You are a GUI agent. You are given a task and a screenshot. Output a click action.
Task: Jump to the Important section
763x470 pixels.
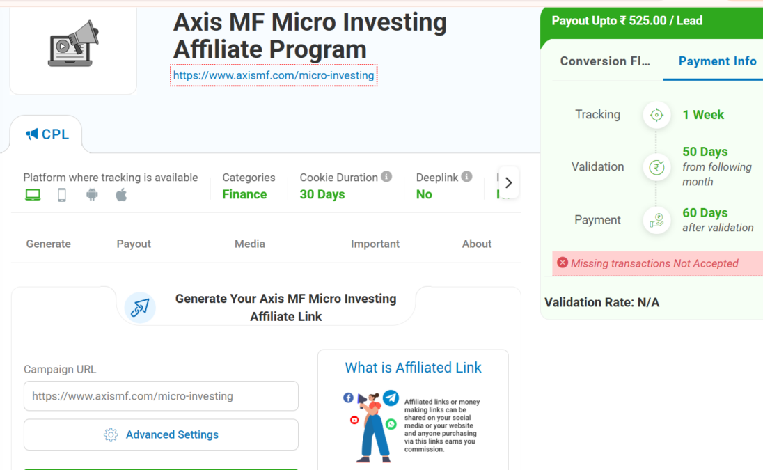(x=375, y=244)
